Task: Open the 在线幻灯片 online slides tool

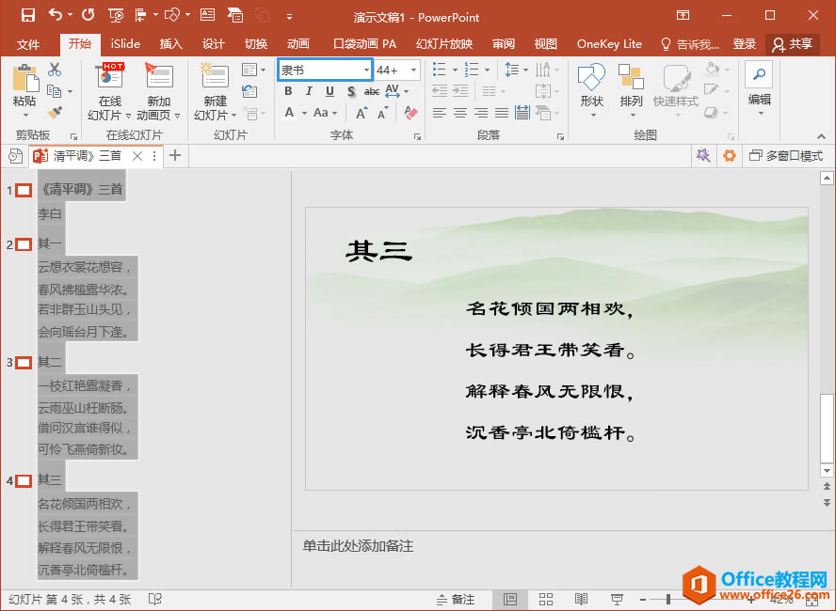Action: point(110,91)
